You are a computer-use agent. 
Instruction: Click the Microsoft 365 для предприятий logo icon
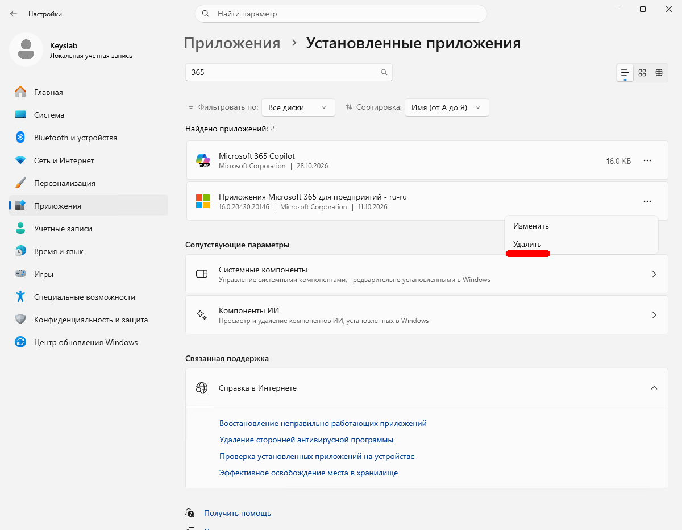(203, 201)
